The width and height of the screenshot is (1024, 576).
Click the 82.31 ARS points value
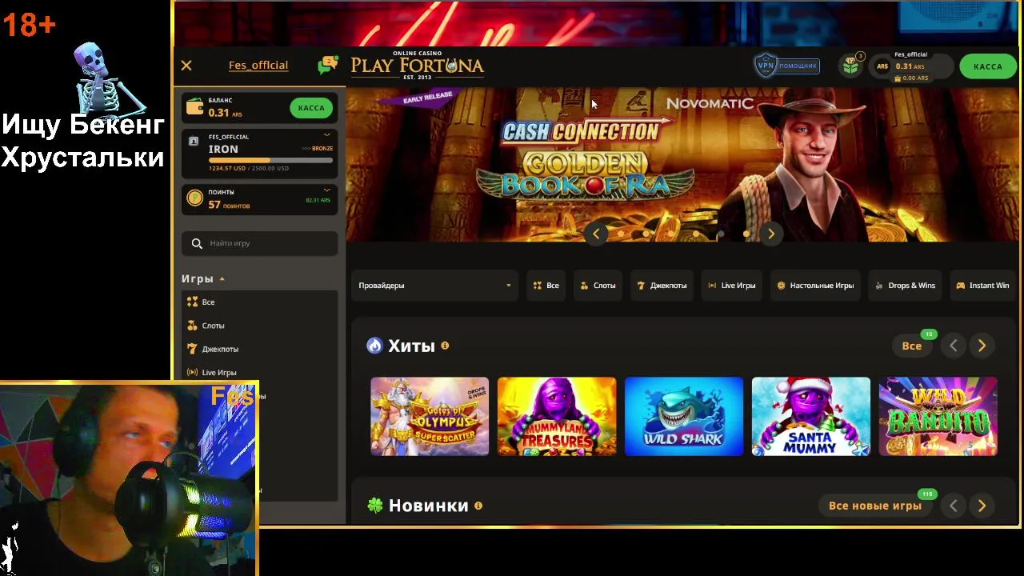click(x=318, y=200)
